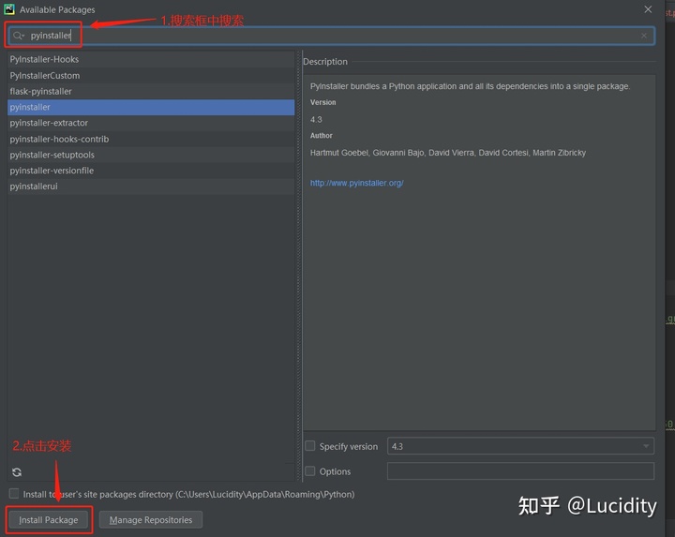Click the author names line in the description
This screenshot has width=675, height=537.
click(448, 153)
